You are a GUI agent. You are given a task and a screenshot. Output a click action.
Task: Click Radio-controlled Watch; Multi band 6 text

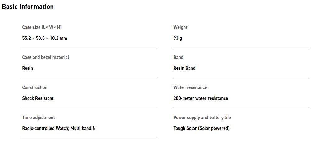pyautogui.click(x=58, y=128)
